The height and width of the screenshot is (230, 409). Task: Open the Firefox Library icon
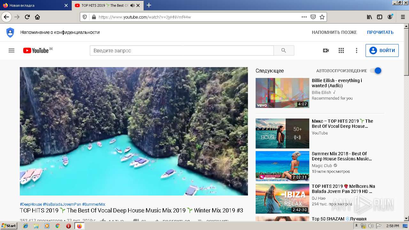click(x=369, y=17)
